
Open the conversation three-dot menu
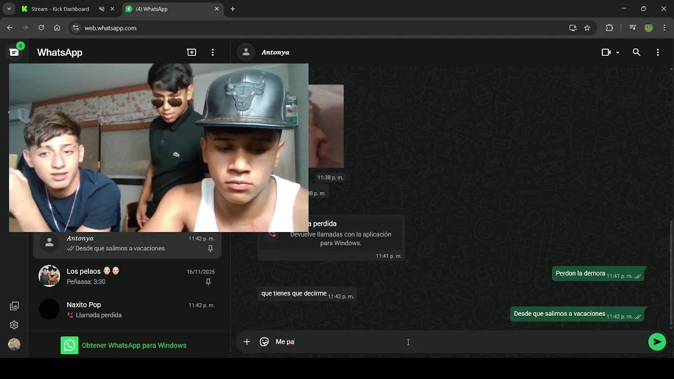coord(658,52)
